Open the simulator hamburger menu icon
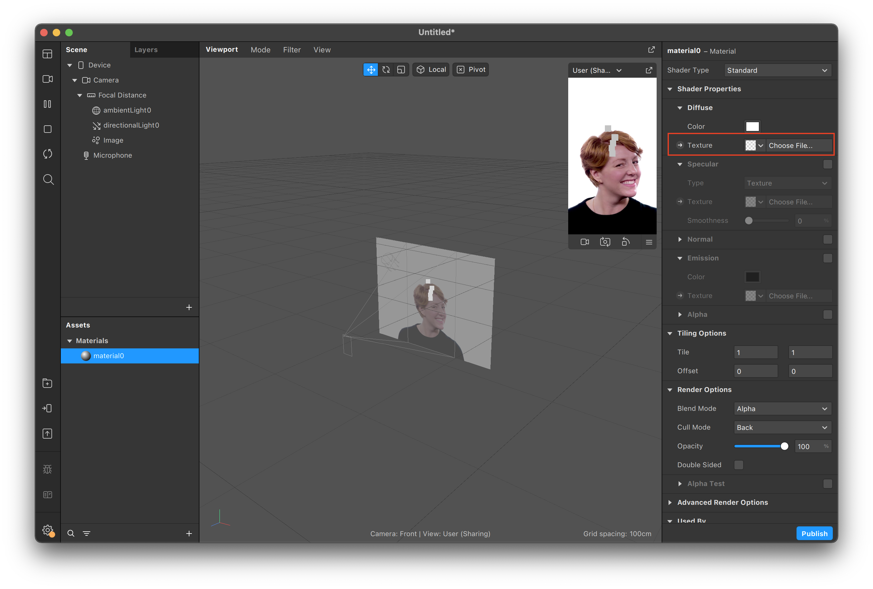873x589 pixels. (x=649, y=242)
